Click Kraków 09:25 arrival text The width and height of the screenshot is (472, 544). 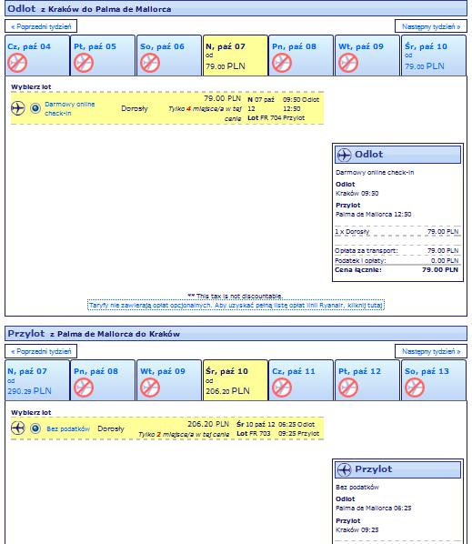click(x=357, y=530)
